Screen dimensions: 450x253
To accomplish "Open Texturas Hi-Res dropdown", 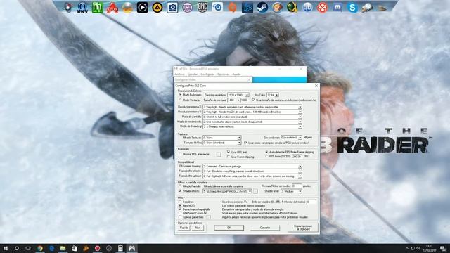I will click(x=222, y=143).
